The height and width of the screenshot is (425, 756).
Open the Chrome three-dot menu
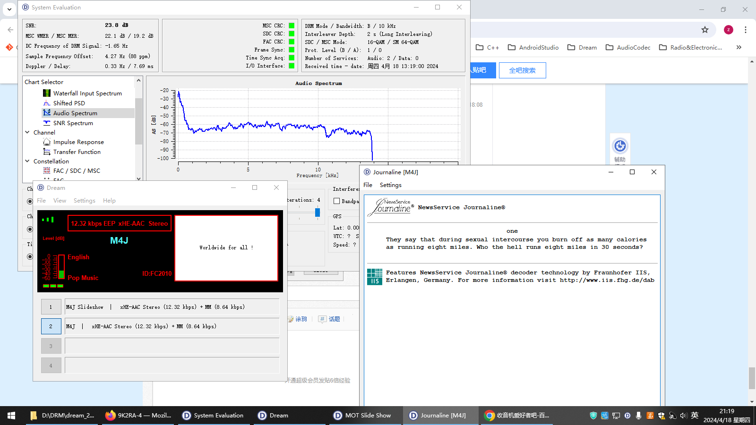tap(746, 30)
